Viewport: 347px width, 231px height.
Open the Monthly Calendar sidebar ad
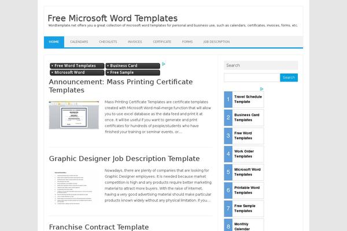(244, 225)
